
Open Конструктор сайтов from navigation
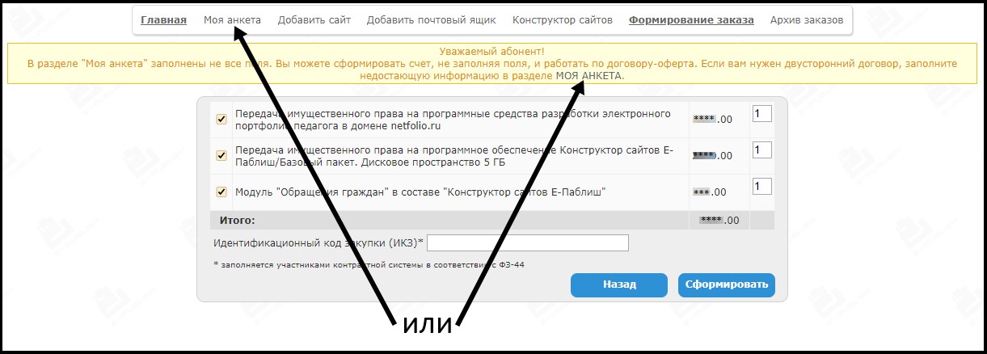tap(563, 19)
